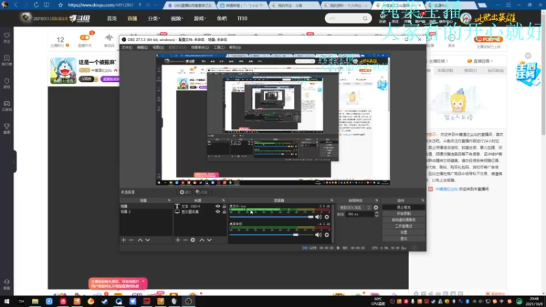Screen dimensions: 546x307
Task: Open transition properties gear icon
Action: 376,207
